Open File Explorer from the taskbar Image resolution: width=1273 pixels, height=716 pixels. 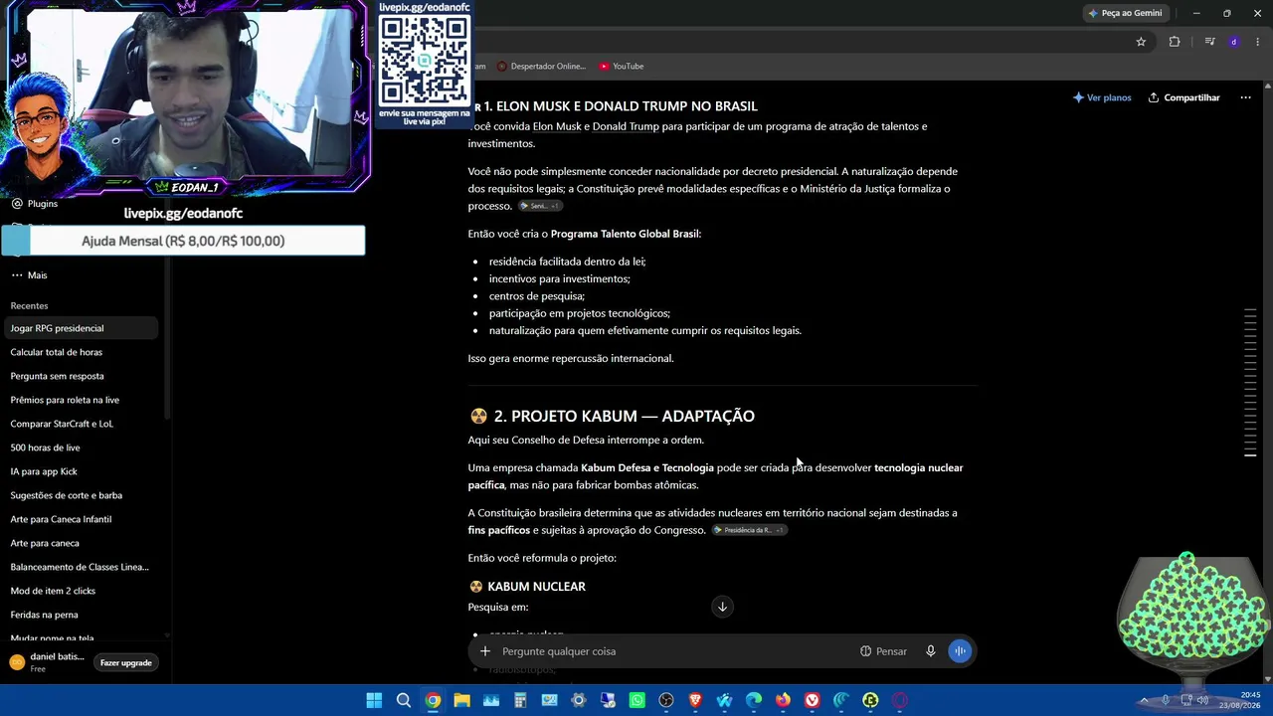[x=461, y=701]
